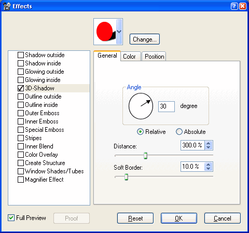Select the Absolute radio button

[179, 132]
